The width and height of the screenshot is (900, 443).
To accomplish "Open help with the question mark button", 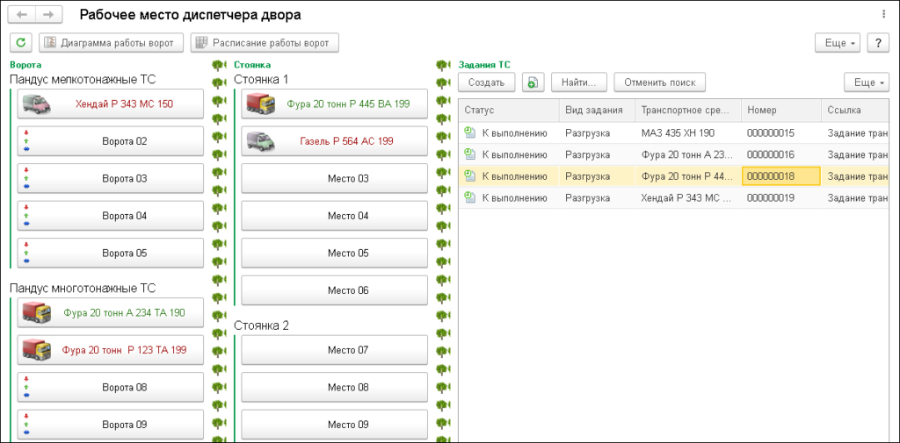I will pos(878,43).
